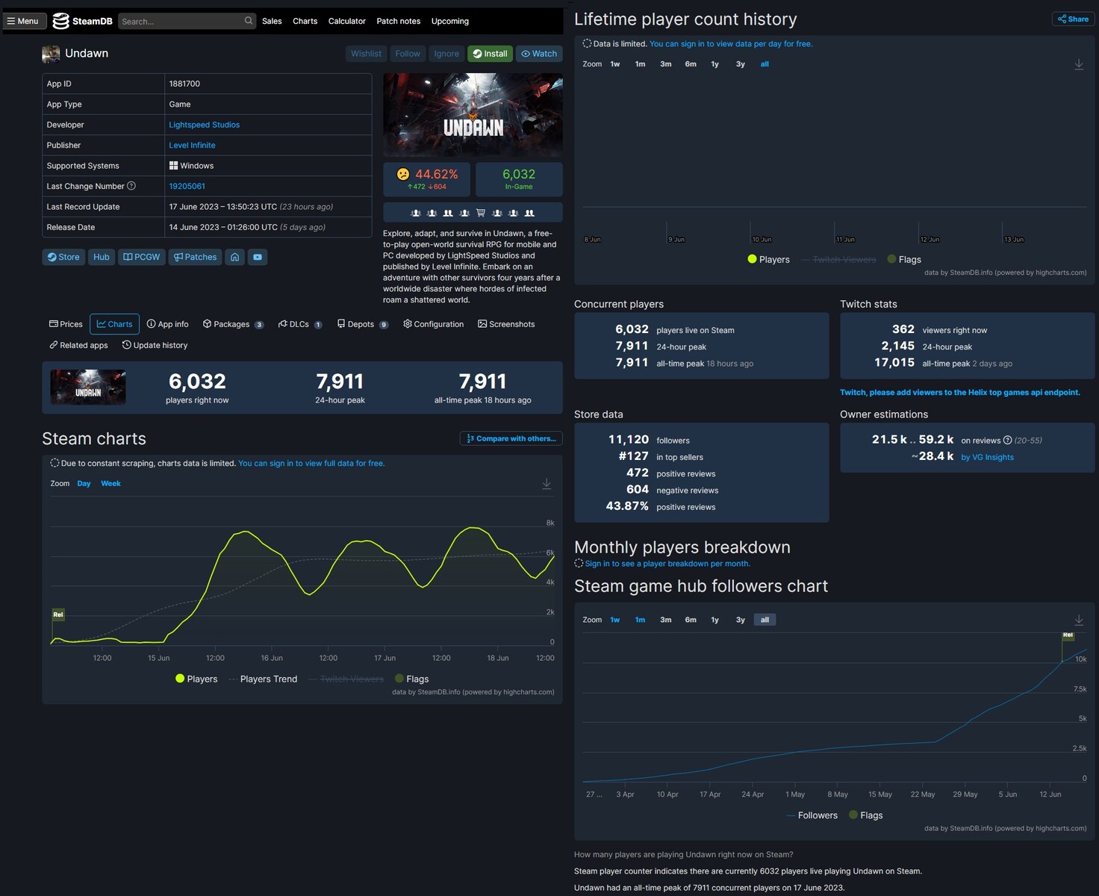Click the shopping cart category icon
The image size is (1099, 896).
point(481,213)
